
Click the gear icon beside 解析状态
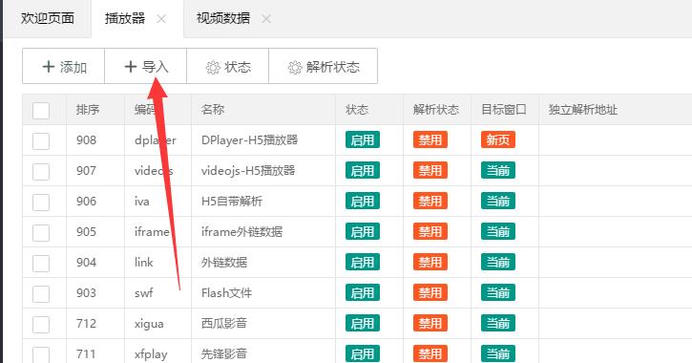point(295,67)
